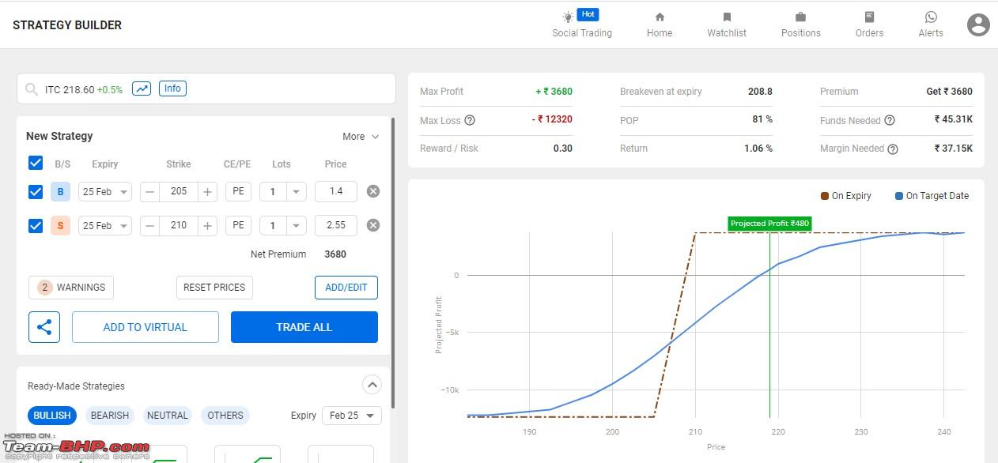Click the Net Premium value 3680
The image size is (998, 463).
(335, 254)
